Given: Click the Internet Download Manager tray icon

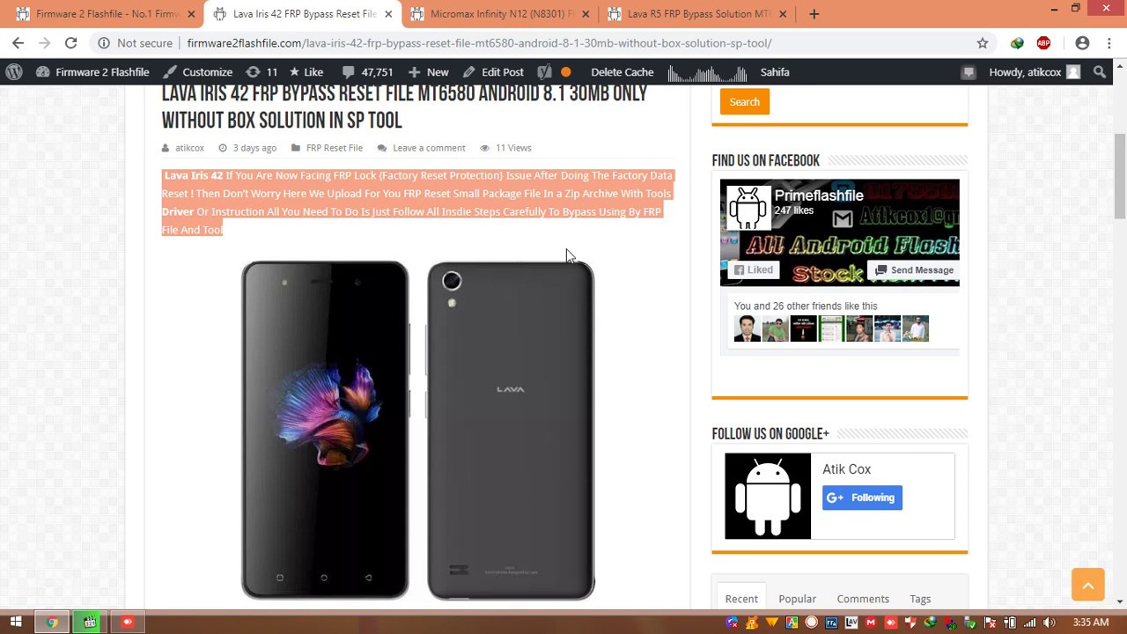Looking at the screenshot, I should [x=930, y=623].
